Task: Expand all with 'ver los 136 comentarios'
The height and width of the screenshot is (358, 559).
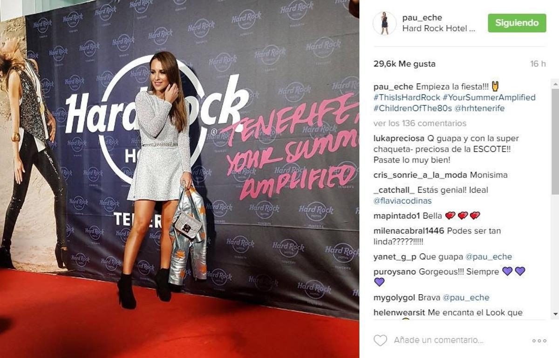Action: point(420,123)
